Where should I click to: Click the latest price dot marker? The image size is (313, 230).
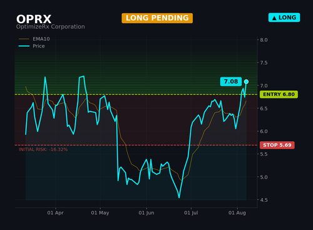point(246,81)
